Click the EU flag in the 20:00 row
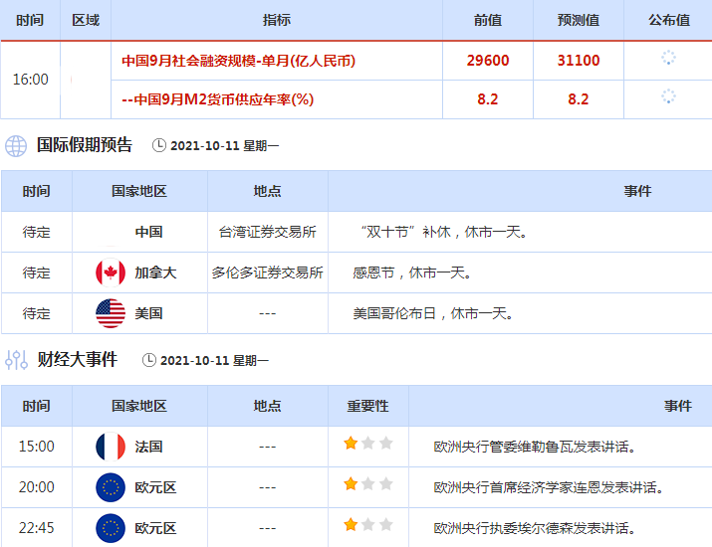712x547 pixels. pyautogui.click(x=110, y=487)
